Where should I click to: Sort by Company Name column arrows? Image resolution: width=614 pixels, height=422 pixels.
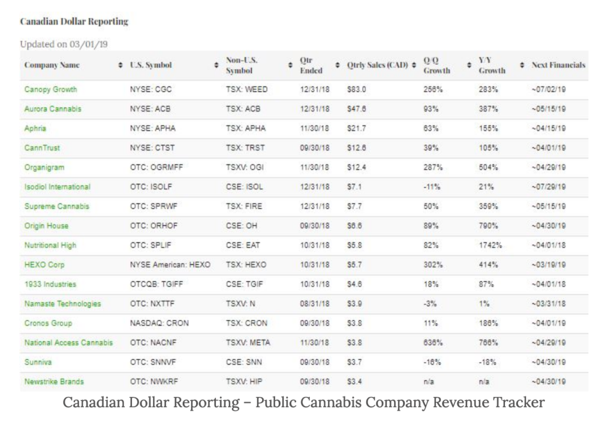coord(121,65)
